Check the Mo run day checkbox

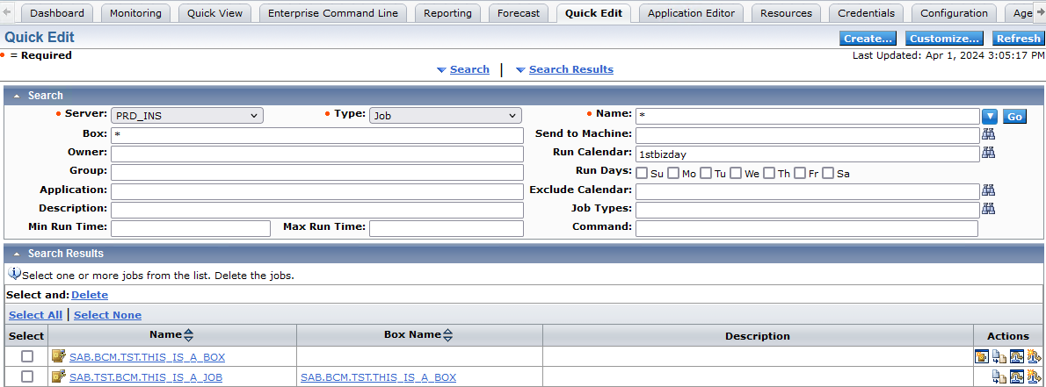[x=673, y=173]
